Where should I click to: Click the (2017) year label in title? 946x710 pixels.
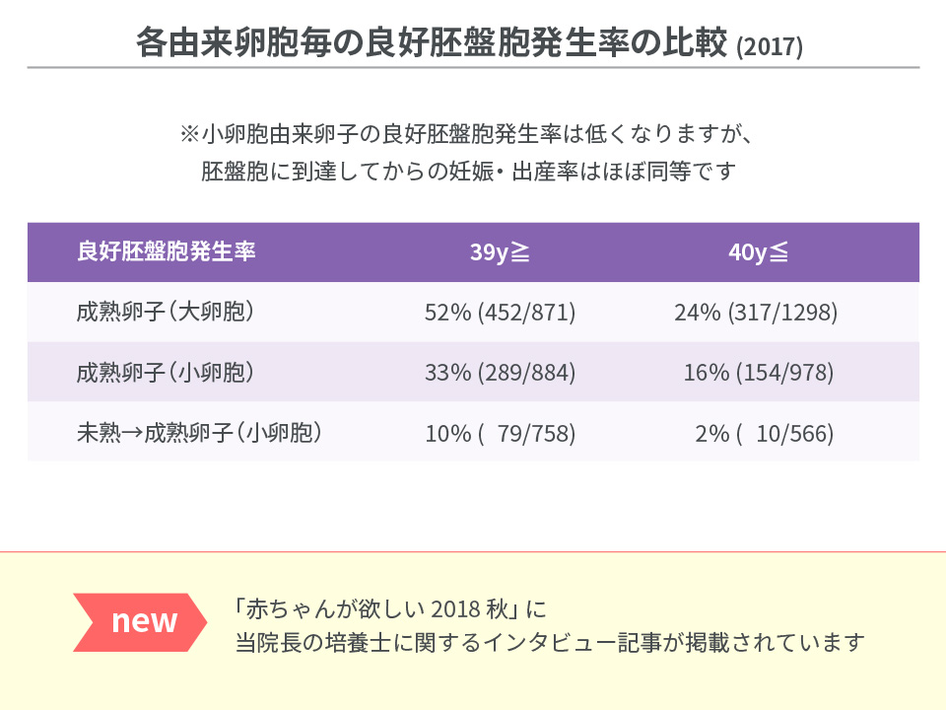coord(770,46)
